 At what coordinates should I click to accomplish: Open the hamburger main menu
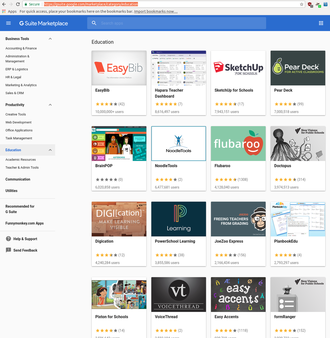tap(8, 23)
